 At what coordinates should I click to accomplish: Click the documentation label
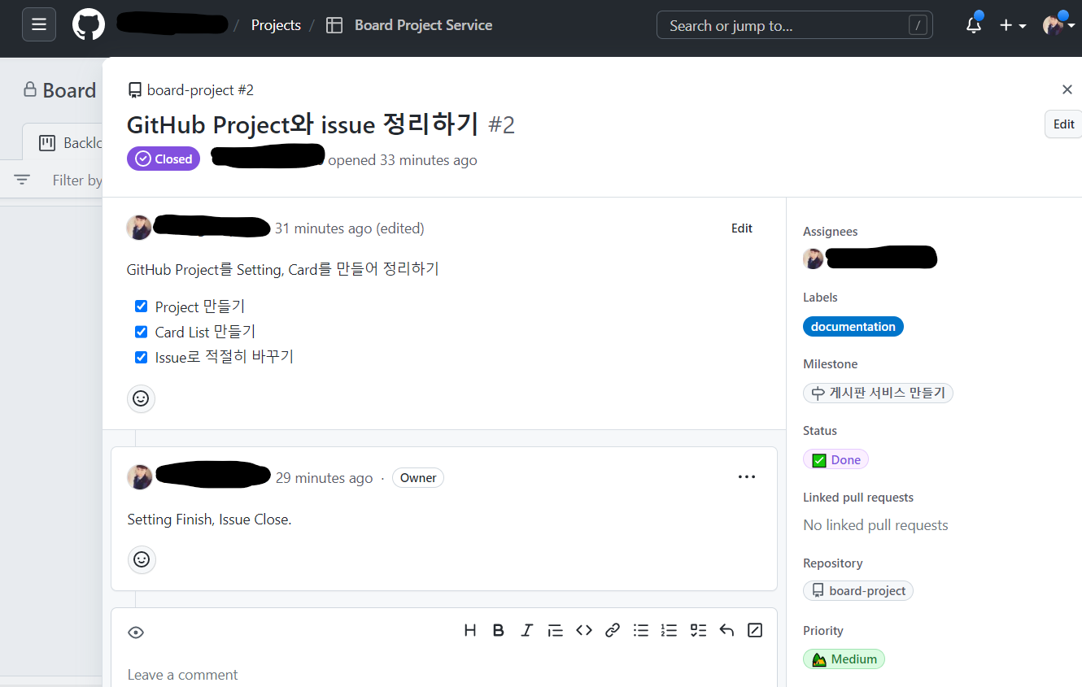[853, 326]
